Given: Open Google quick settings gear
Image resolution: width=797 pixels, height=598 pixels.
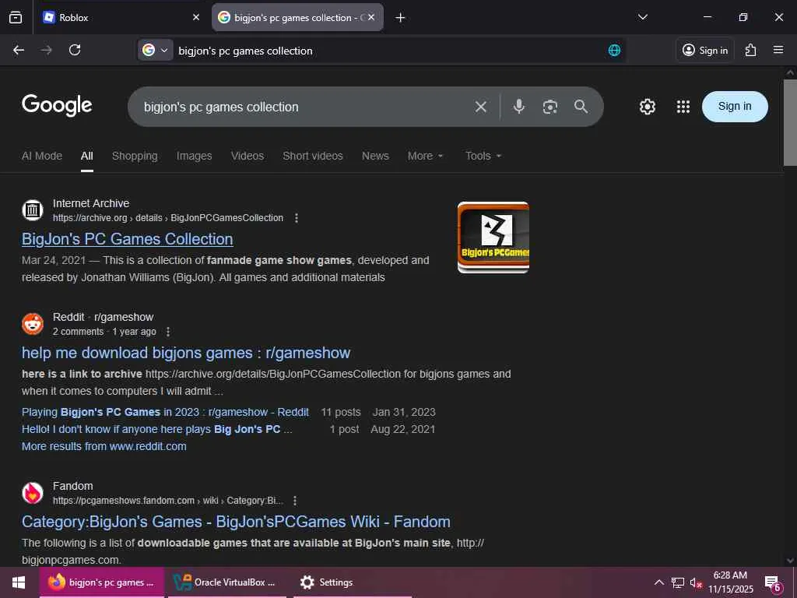Looking at the screenshot, I should [x=647, y=106].
